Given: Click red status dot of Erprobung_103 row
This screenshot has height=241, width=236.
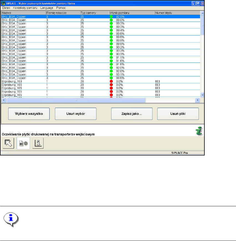Looking at the screenshot, I should coord(111,81).
